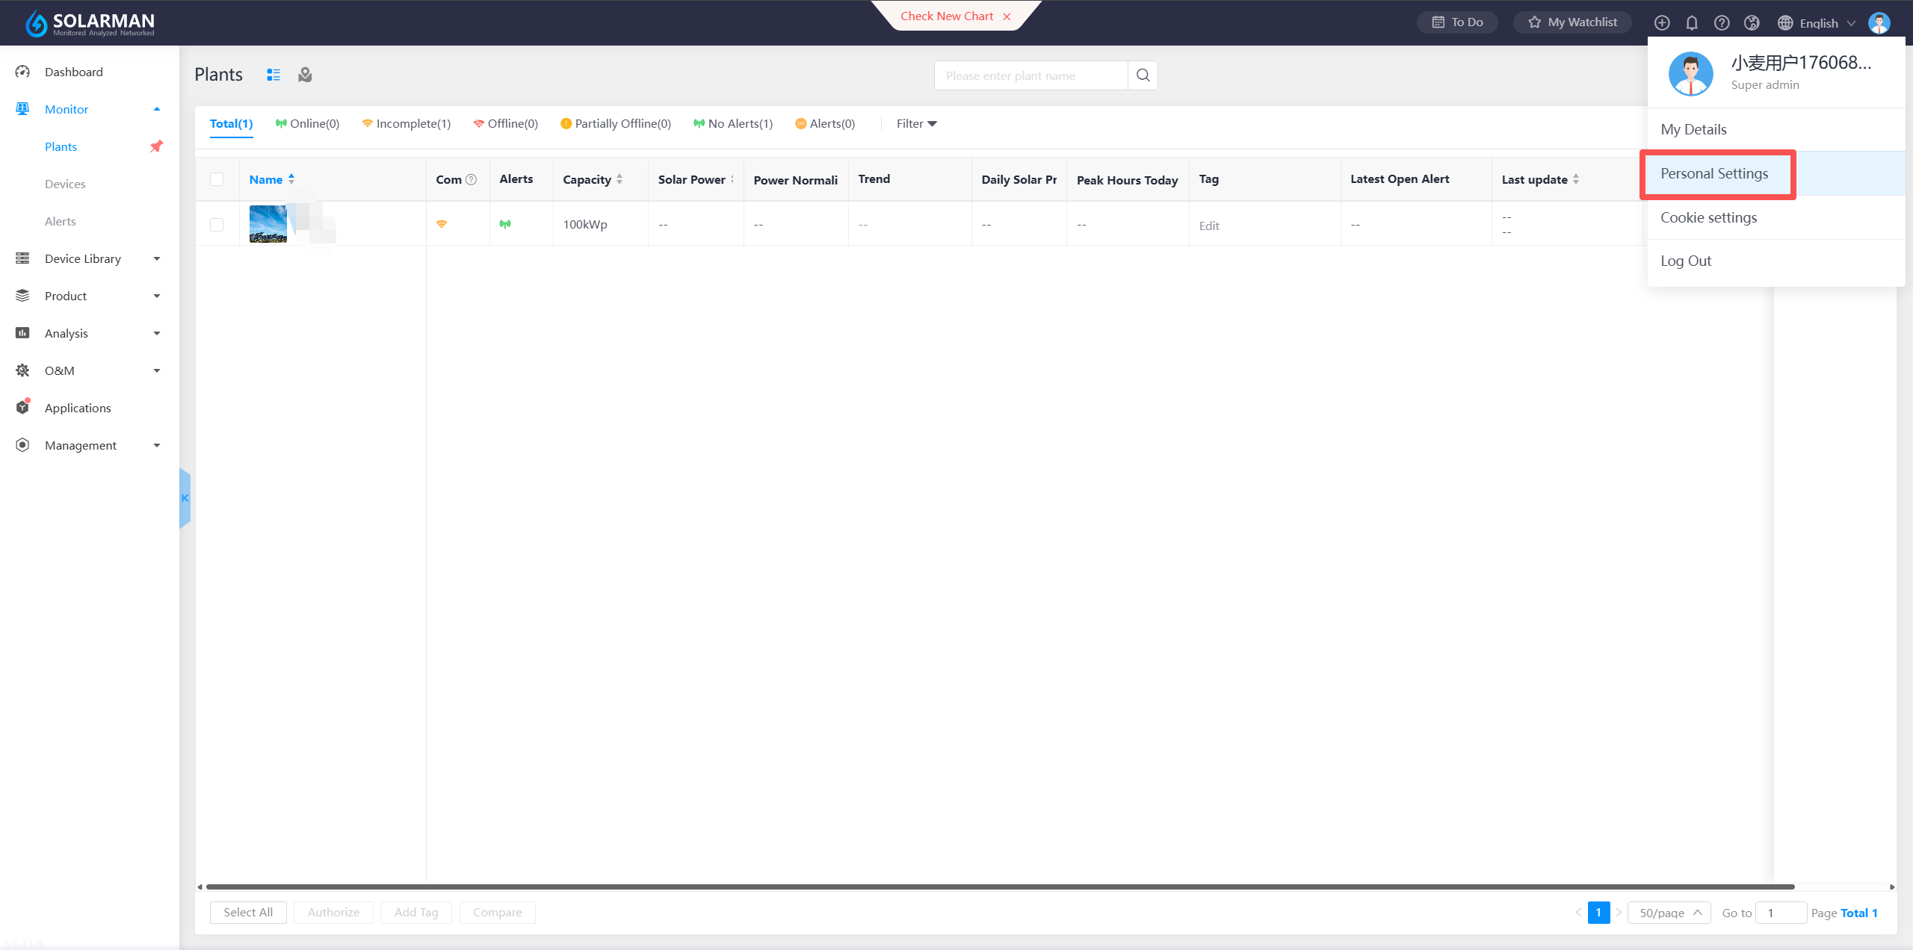Click the horizontal table scrollbar
The width and height of the screenshot is (1913, 950).
pos(1000,887)
